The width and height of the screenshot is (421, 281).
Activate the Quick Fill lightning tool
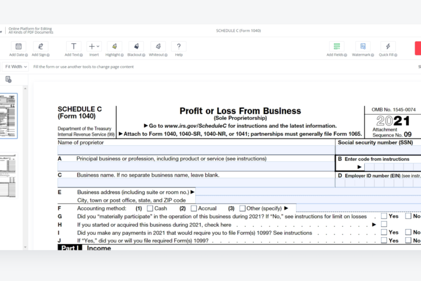388,49
